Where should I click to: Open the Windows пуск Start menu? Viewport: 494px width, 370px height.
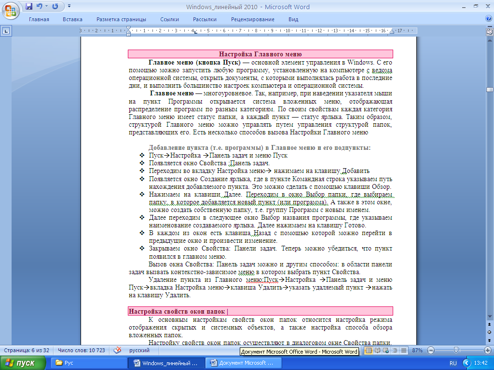pos(23,363)
